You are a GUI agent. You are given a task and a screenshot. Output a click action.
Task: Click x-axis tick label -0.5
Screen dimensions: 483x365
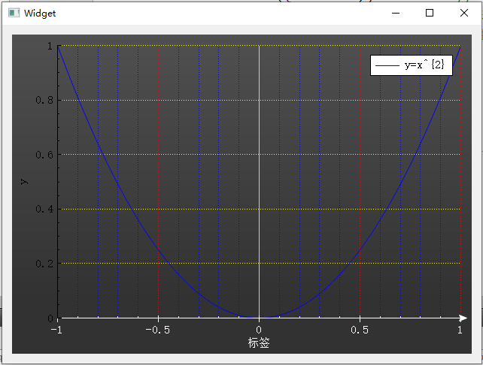[158, 330]
